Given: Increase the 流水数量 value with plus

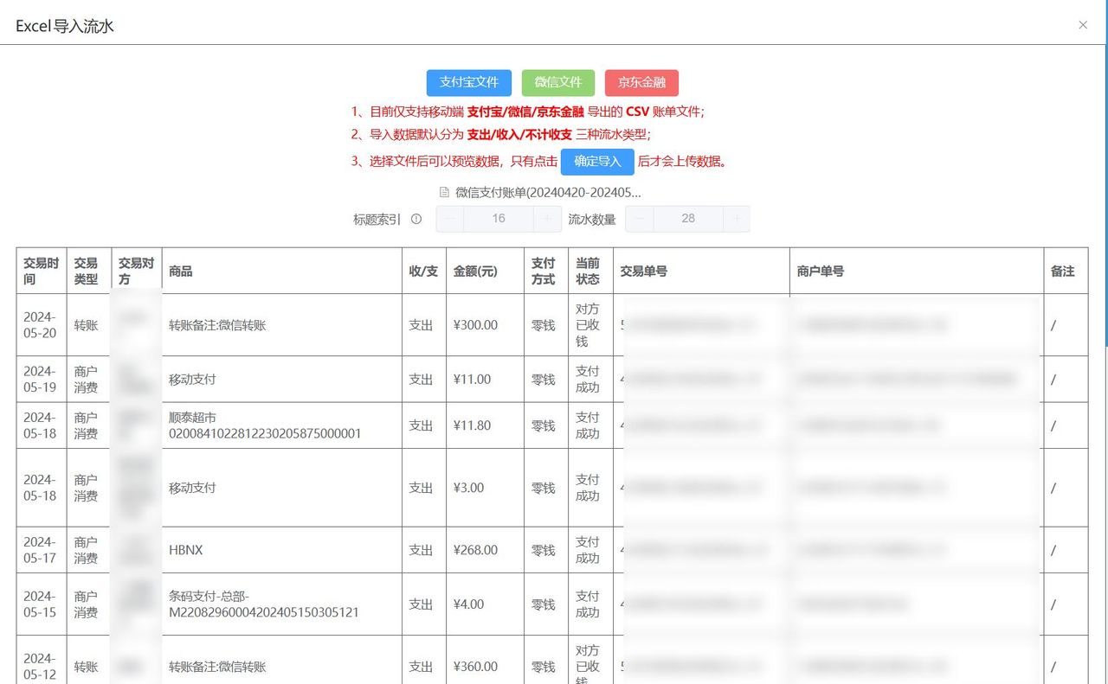Looking at the screenshot, I should tap(737, 219).
